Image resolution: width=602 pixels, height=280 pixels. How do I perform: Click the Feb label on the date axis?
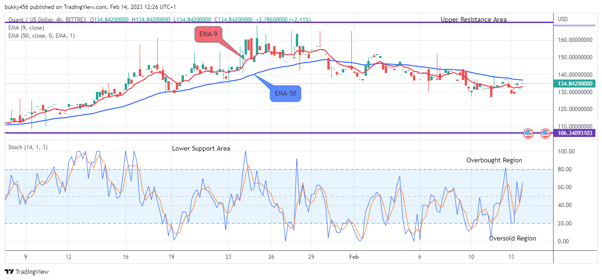point(354,257)
